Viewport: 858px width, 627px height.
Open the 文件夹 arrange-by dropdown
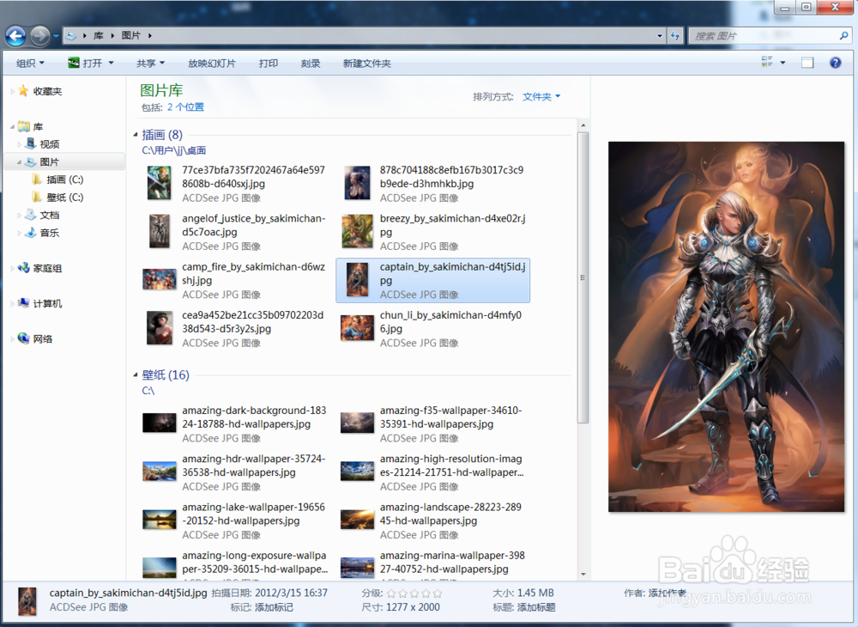541,97
